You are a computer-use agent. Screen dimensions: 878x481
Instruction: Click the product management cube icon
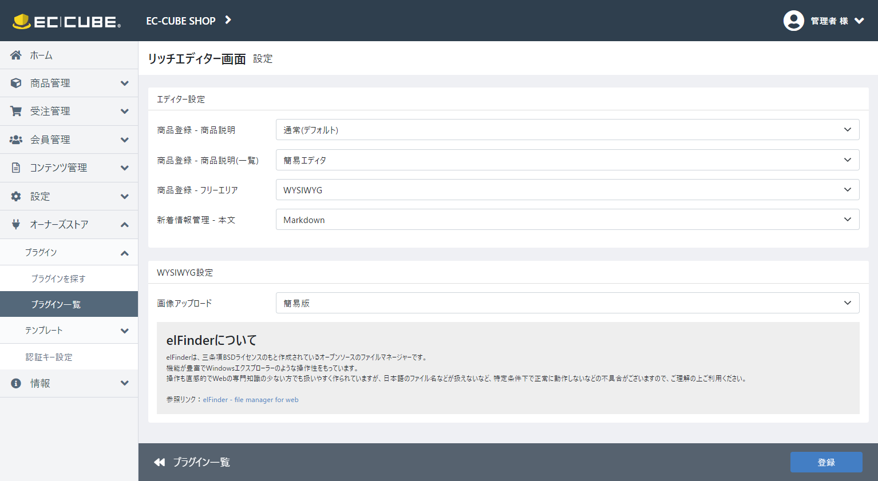pos(16,83)
